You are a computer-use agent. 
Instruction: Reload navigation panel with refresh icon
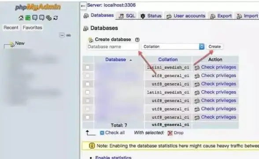tap(55, 18)
